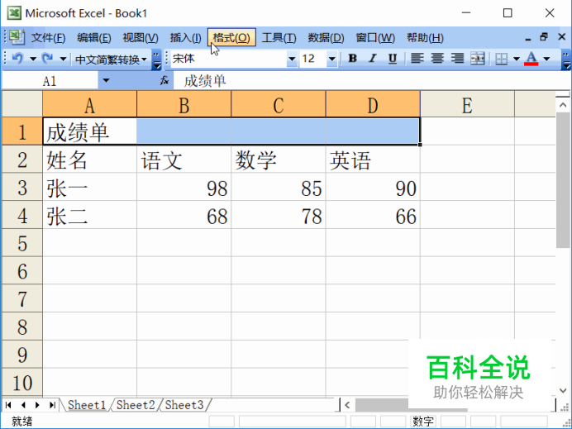
Task: Go to first sheet tab arrow
Action: pyautogui.click(x=8, y=405)
